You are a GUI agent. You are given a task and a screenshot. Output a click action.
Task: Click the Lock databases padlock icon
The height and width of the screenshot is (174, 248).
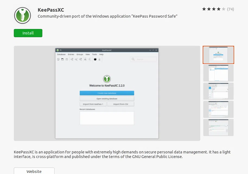[x=99, y=59]
